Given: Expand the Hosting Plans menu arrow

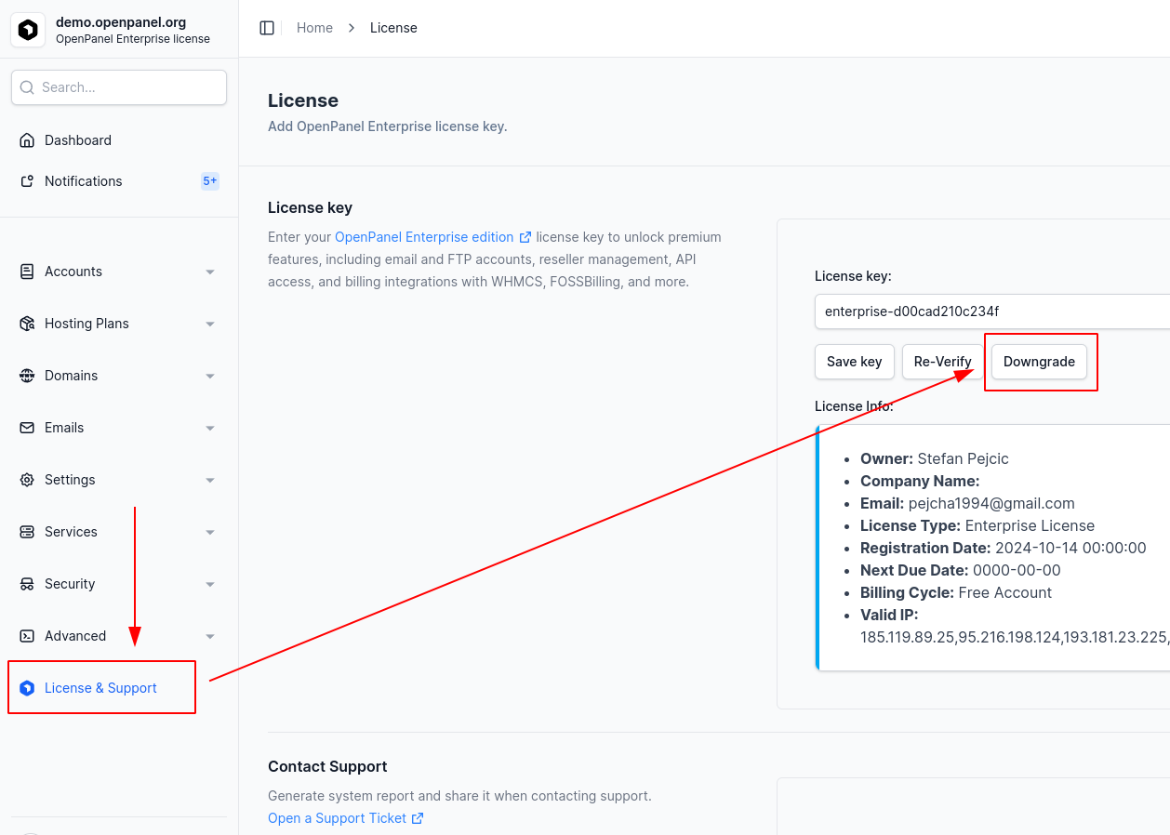Looking at the screenshot, I should click(x=210, y=324).
